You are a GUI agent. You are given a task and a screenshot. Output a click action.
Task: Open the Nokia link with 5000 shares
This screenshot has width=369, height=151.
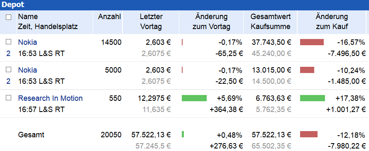27,70
